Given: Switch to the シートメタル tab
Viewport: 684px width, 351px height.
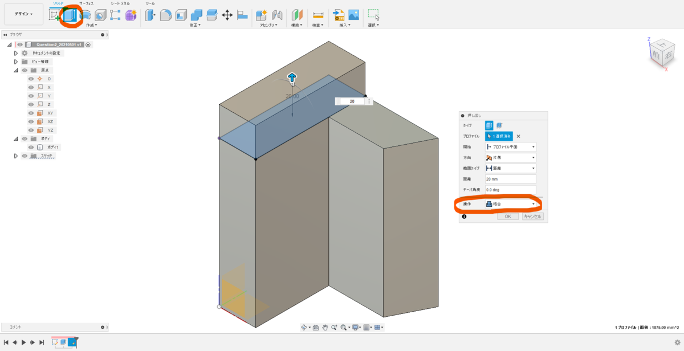Looking at the screenshot, I should point(120,3).
